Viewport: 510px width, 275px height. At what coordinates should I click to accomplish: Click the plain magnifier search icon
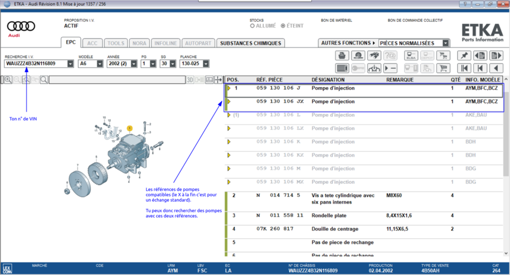[x=44, y=80]
